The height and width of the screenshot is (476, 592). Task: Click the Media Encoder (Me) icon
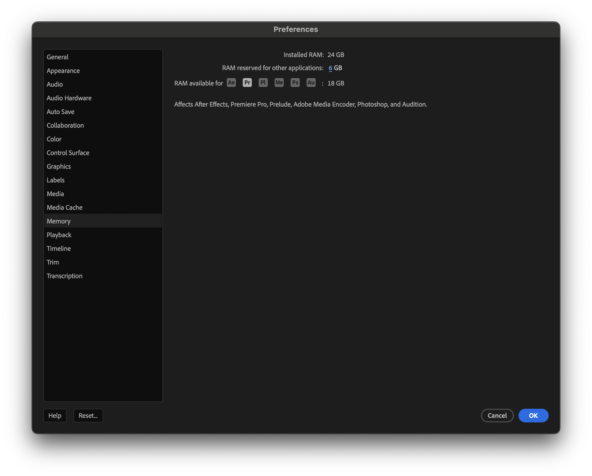coord(279,83)
